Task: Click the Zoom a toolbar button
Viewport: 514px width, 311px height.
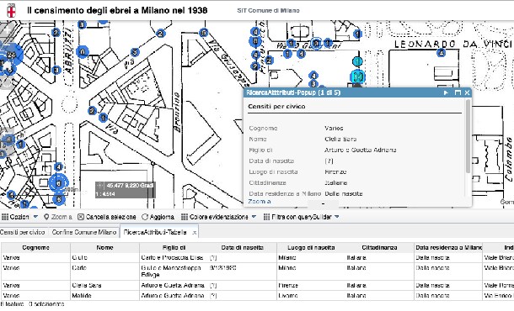Action: tap(58, 217)
